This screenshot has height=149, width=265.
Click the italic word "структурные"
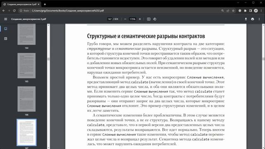(99, 49)
